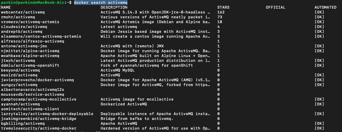Click the highlighted docker search activemq command

coord(101,2)
